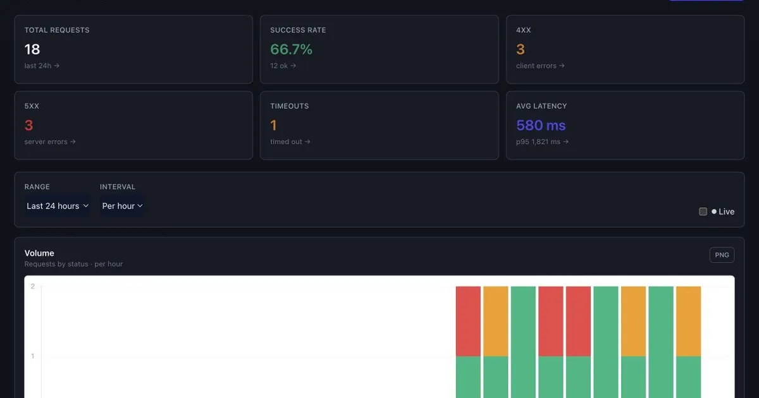Click the SUCCESS RATE card label

(x=298, y=30)
